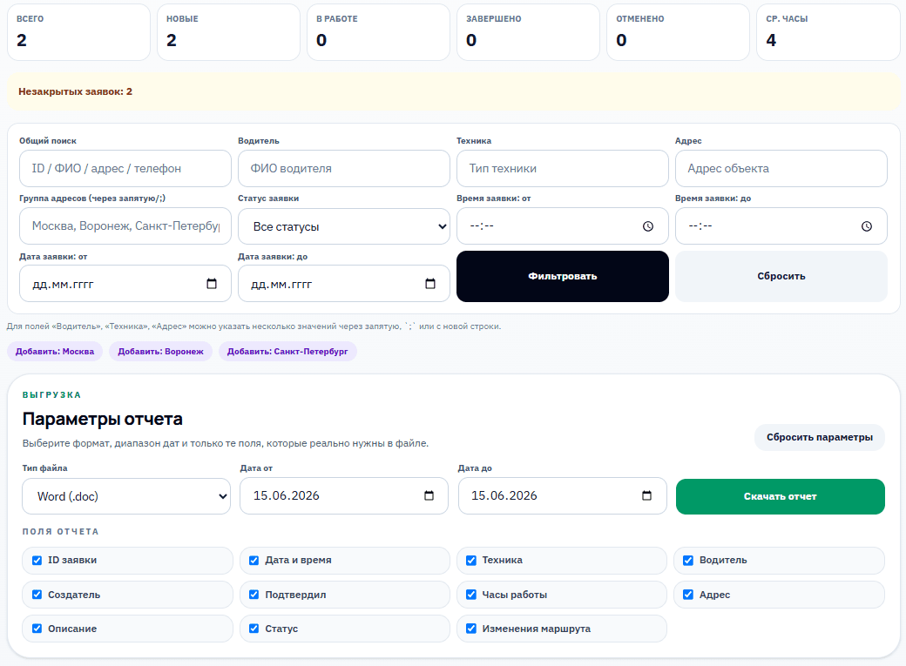Disable the Изменения маршрута field checkbox
The height and width of the screenshot is (666, 906).
[x=471, y=629]
